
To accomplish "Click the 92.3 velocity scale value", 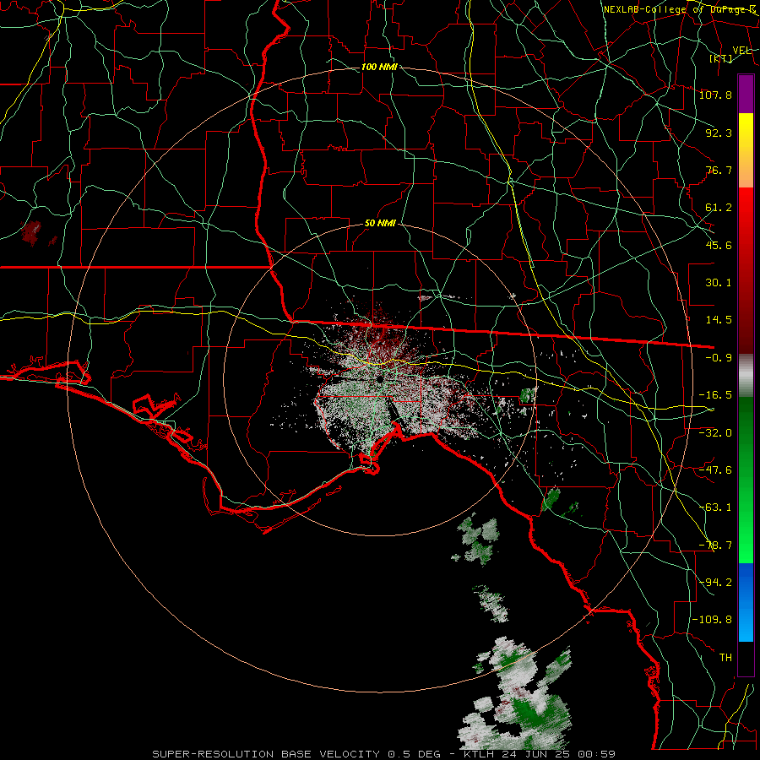I will tap(719, 133).
